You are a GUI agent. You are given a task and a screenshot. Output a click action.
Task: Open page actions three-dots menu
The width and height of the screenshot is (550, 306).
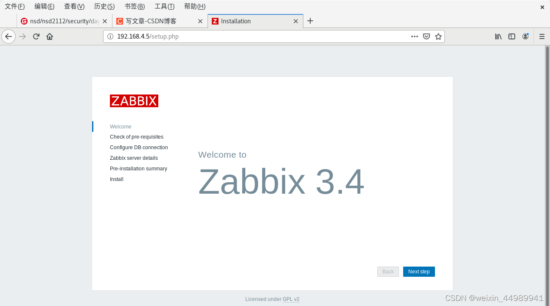415,36
